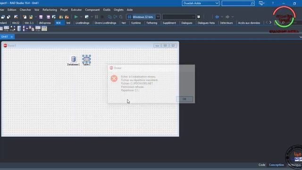Screen dimensions: 302x170
Task: Select the TNestedTable component in BDE palette
Action: click(x=44, y=29)
